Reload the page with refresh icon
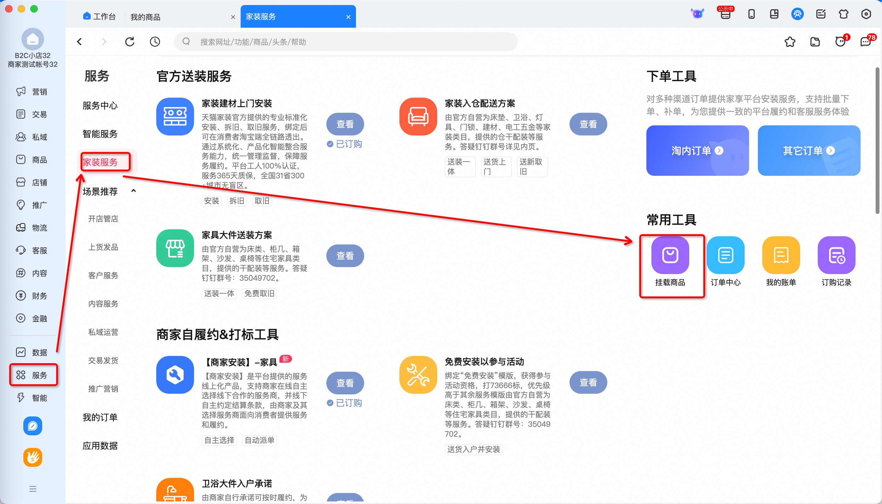Viewport: 882px width, 504px height. tap(130, 42)
